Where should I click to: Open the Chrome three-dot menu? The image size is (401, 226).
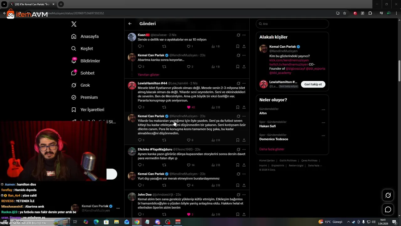pos(396,13)
